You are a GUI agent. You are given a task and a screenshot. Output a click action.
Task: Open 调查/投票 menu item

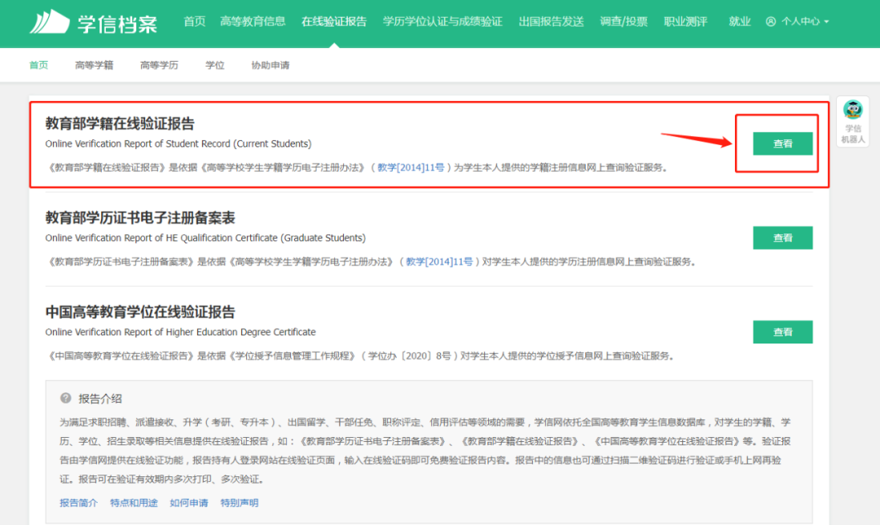click(623, 22)
